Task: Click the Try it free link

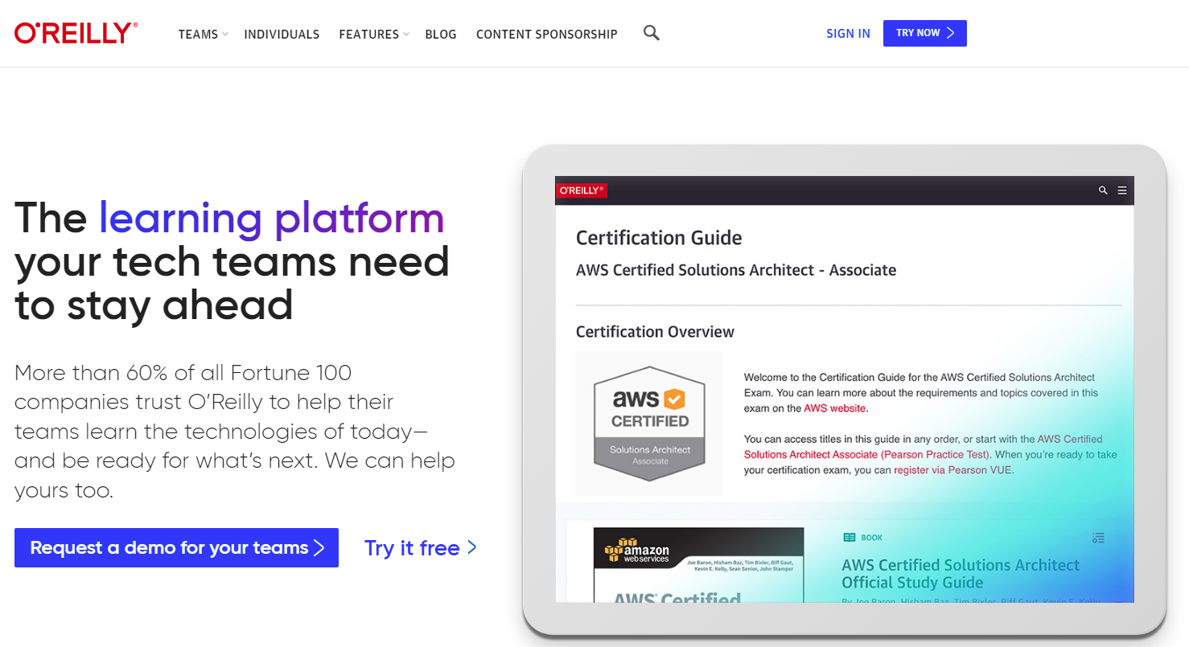Action: (421, 548)
